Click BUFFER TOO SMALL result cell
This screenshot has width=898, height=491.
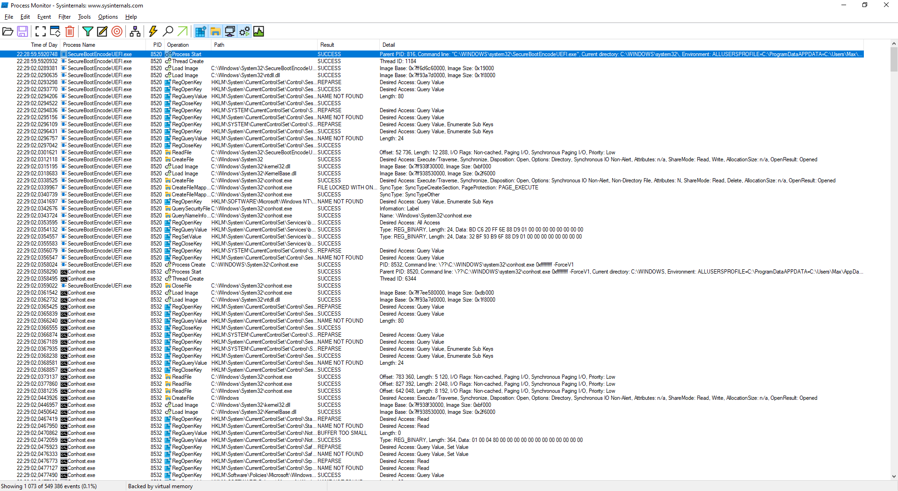(342, 433)
